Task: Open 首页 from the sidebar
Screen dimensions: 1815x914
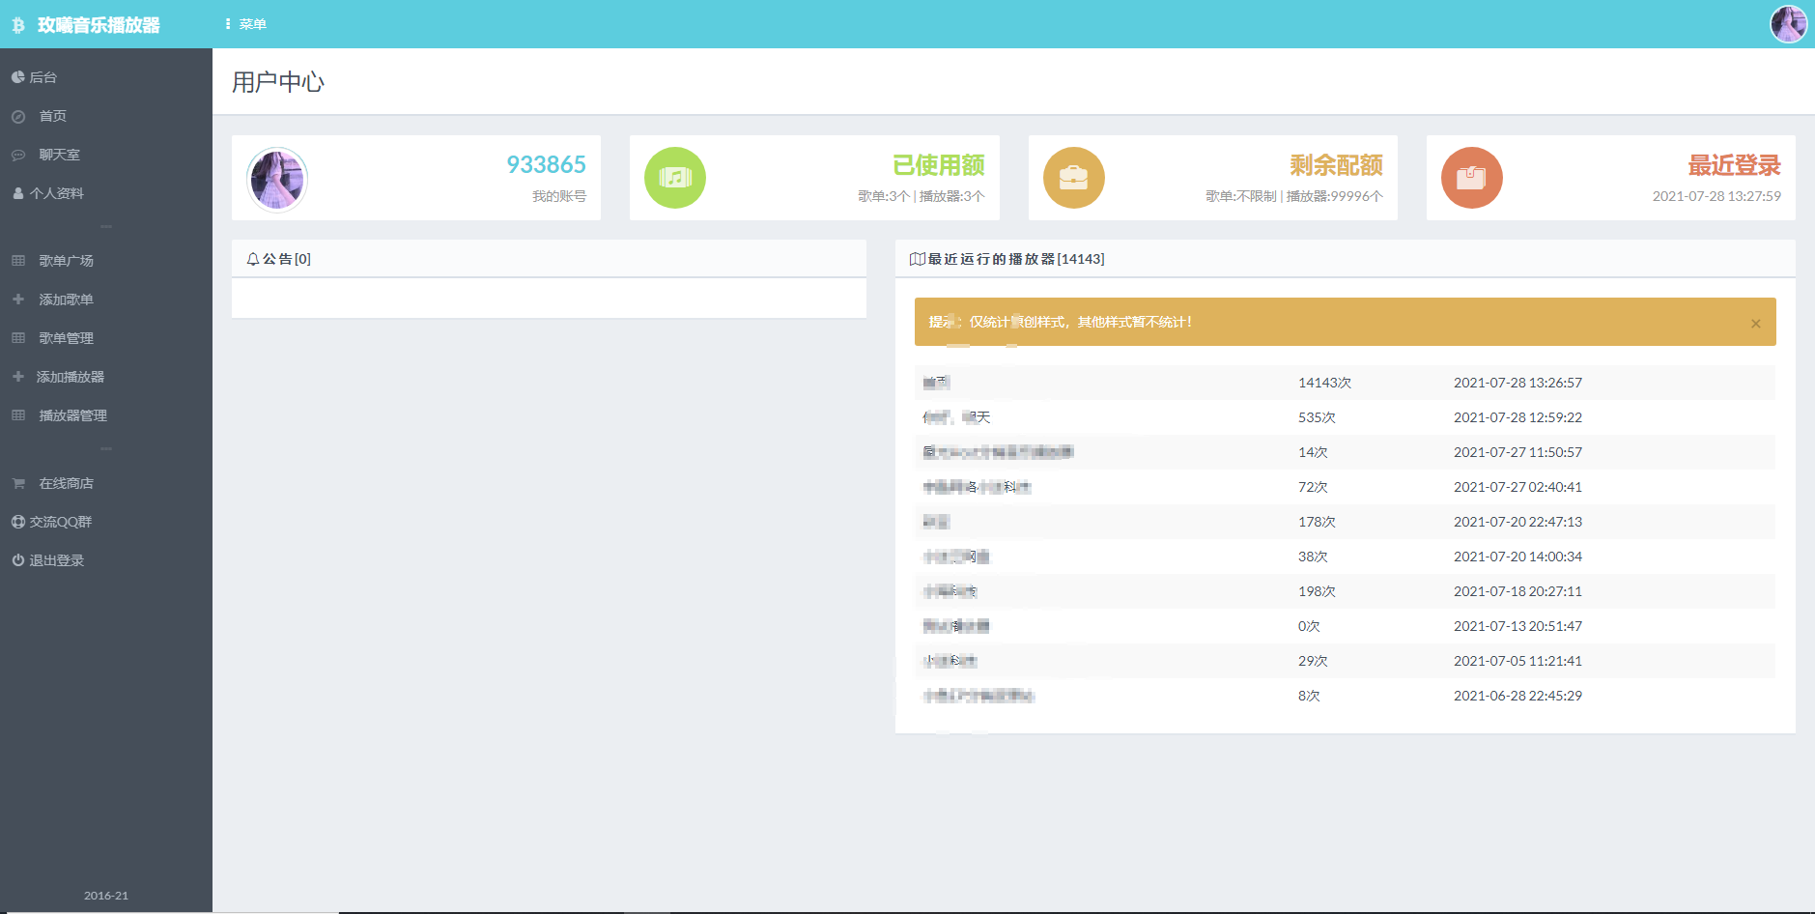Action: click(52, 116)
